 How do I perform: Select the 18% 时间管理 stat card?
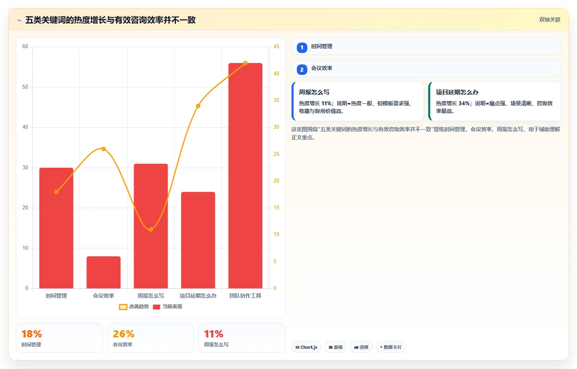[59, 338]
